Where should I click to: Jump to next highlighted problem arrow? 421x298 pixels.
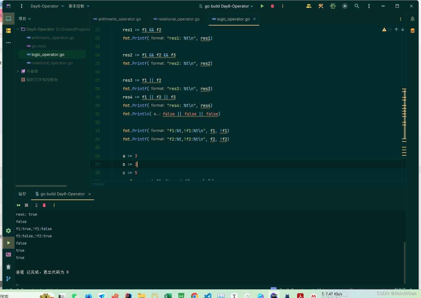click(x=403, y=29)
